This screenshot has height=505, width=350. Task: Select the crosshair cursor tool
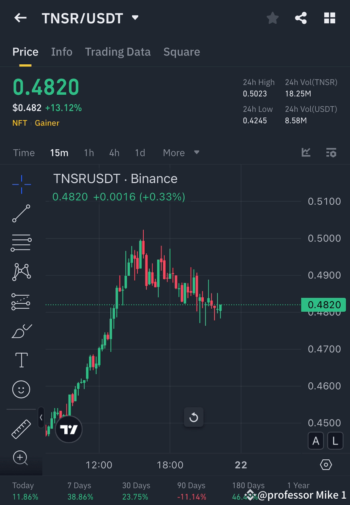(21, 184)
